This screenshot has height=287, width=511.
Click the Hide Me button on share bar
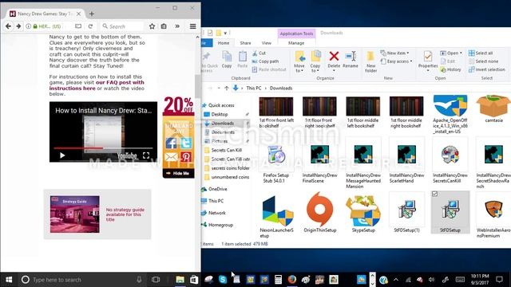(x=178, y=174)
